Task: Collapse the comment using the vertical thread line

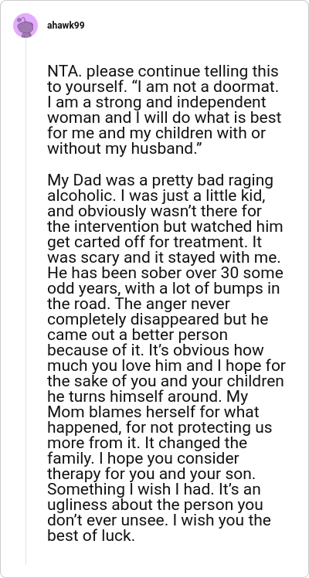Action: click(25, 301)
